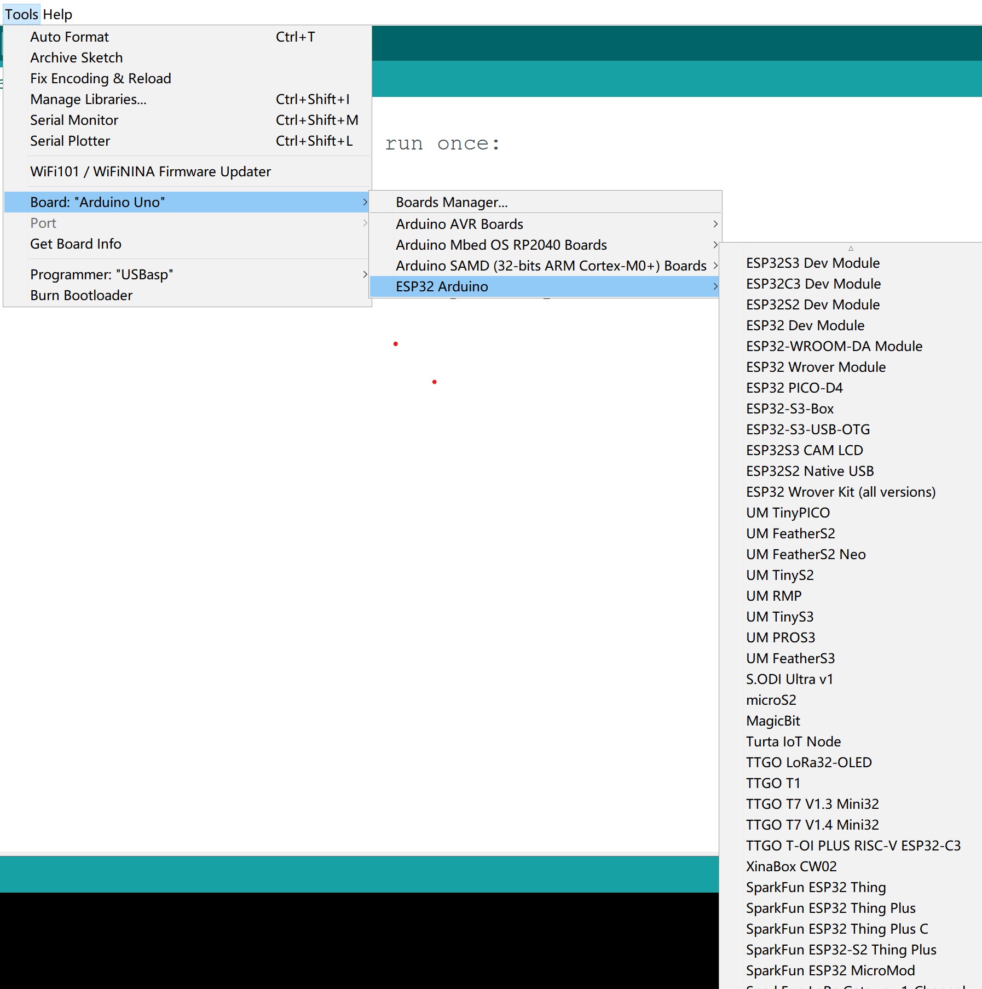Pick ESP32S3 CAM LCD

click(x=851, y=450)
